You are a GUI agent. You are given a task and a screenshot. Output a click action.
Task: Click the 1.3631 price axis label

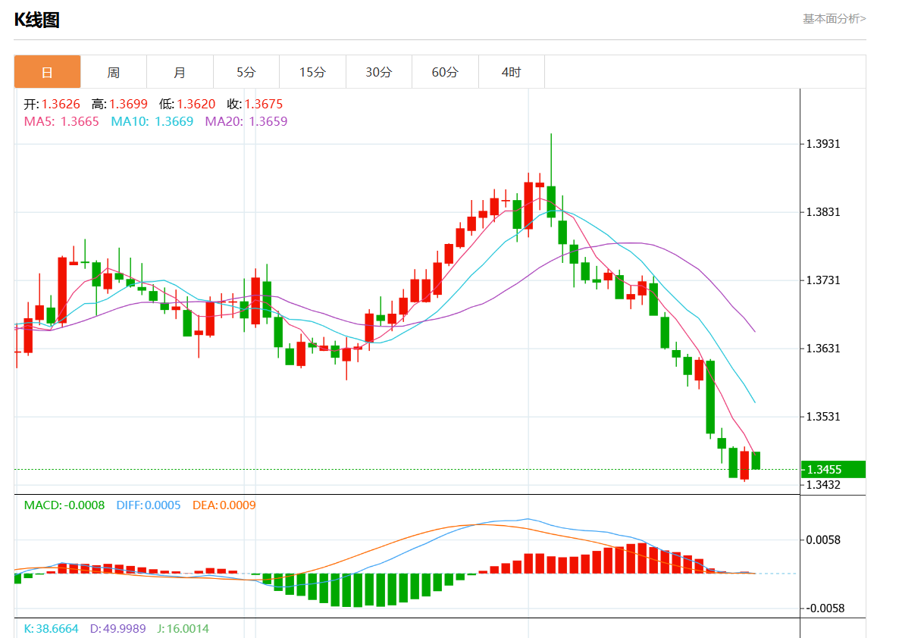tap(822, 349)
